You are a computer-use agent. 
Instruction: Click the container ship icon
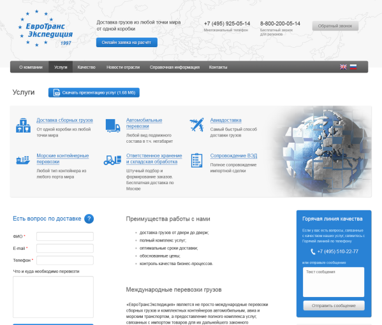tap(23, 160)
